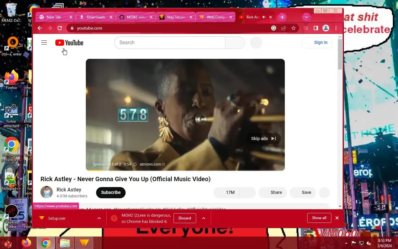Click the YouTube logo
Image resolution: width=398 pixels, height=249 pixels.
point(69,43)
